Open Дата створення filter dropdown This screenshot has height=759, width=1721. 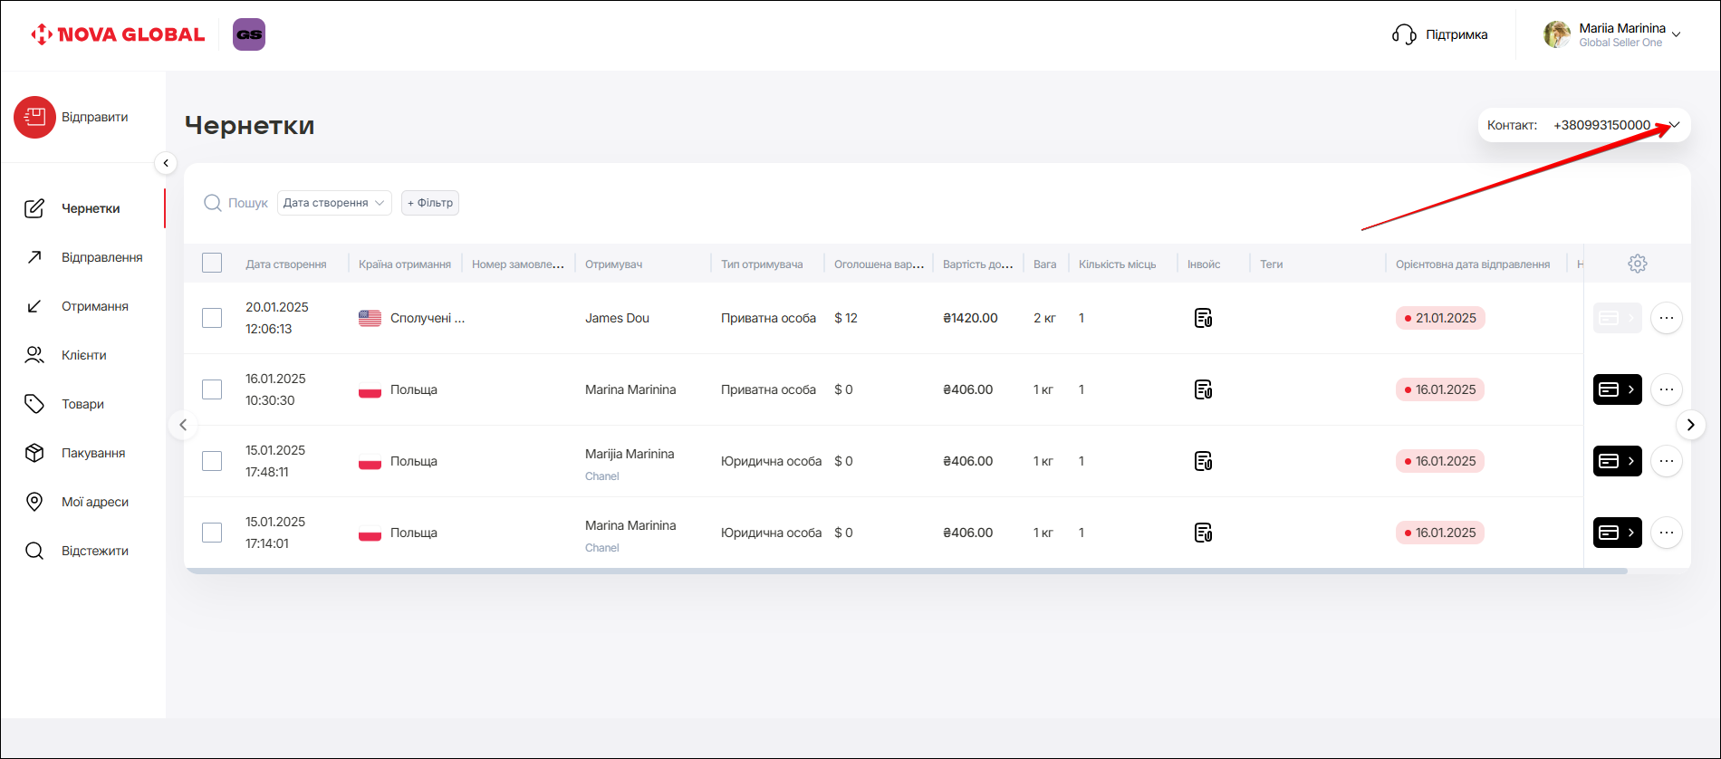tap(333, 203)
